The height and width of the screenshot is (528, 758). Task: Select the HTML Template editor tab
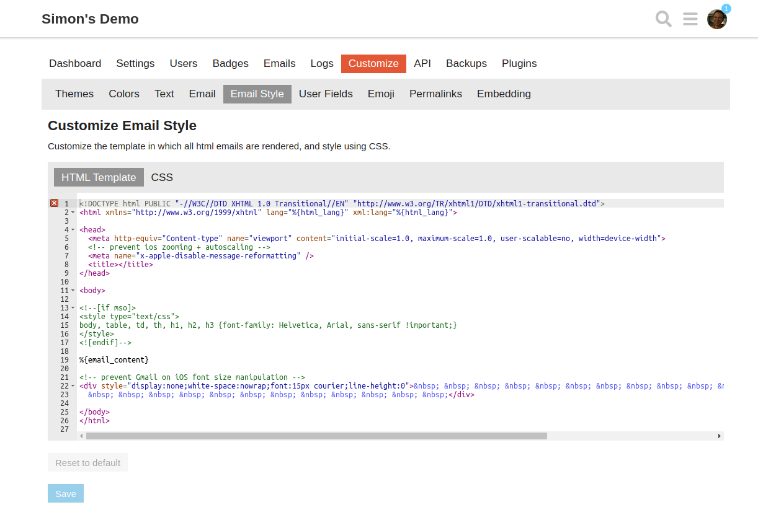pos(99,177)
